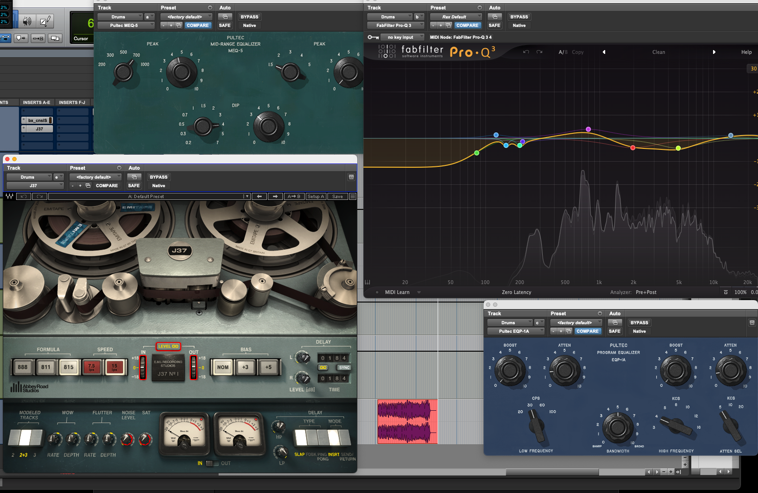Click the J37 IN level slider
The image size is (758, 493).
(x=143, y=367)
